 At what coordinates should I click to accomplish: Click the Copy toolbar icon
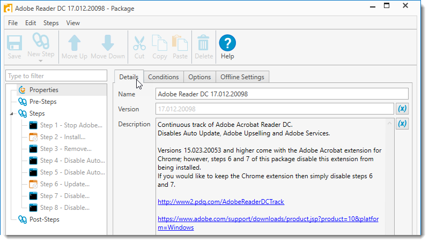[159, 44]
